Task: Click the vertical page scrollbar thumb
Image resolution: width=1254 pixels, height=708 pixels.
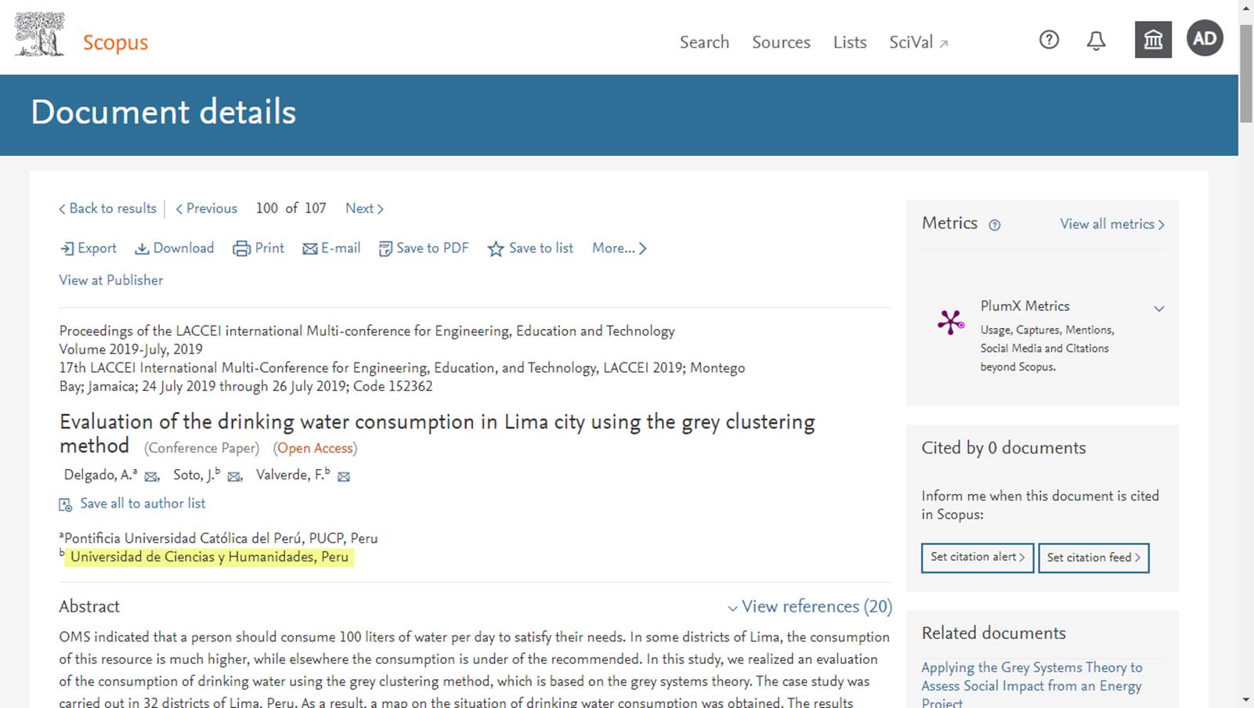Action: click(1246, 73)
